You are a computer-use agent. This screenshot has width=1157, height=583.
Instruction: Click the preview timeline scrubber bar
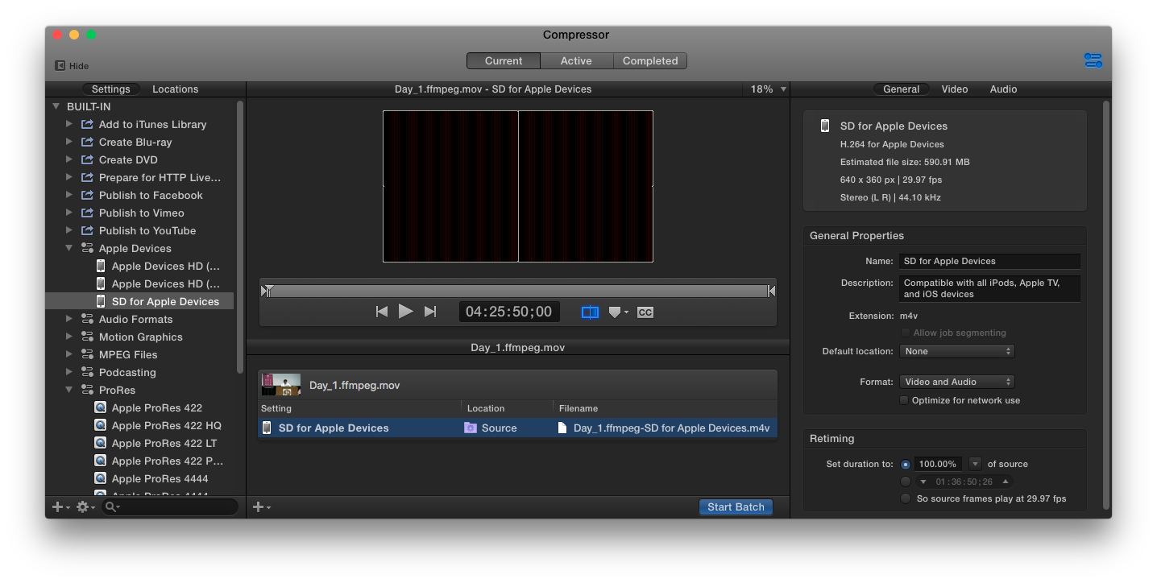point(518,291)
